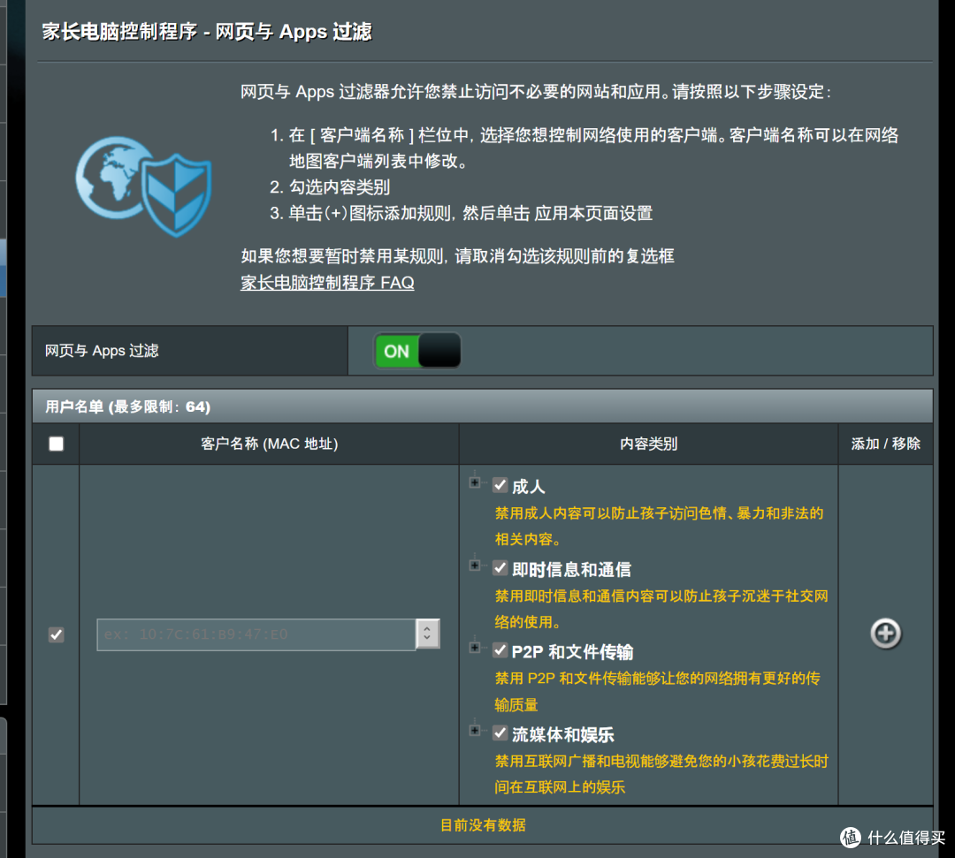Image resolution: width=955 pixels, height=858 pixels.
Task: Uncheck the P2P 和文件传输 checkbox
Action: tap(500, 649)
